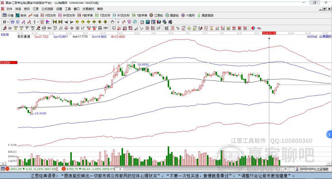Image resolution: width=332 pixels, height=179 pixels.
Task: Click the red 19.8394 price tag
Action: click(9, 62)
